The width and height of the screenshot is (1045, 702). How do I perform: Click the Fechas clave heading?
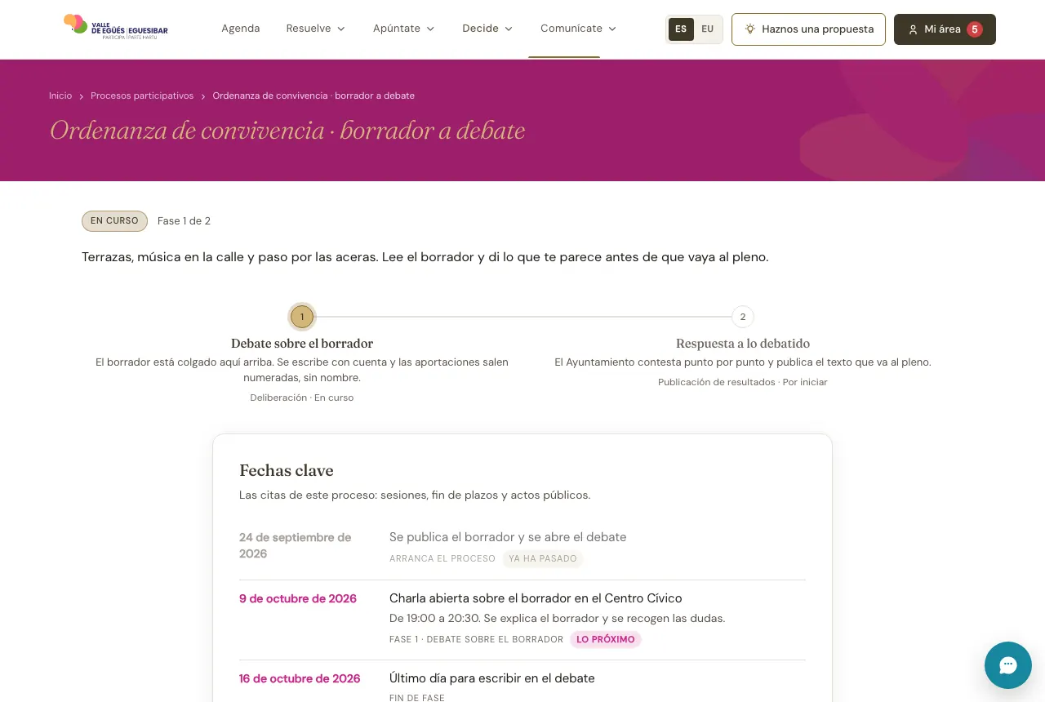[287, 470]
